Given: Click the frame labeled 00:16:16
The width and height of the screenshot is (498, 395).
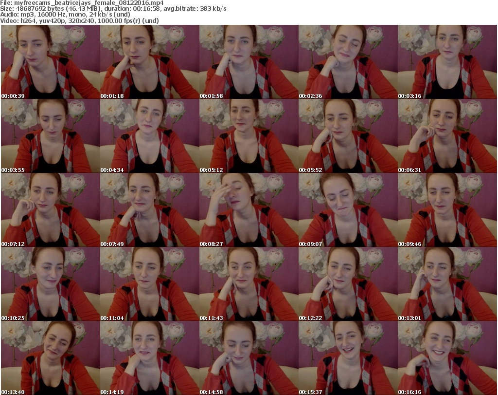Looking at the screenshot, I should click(x=447, y=358).
